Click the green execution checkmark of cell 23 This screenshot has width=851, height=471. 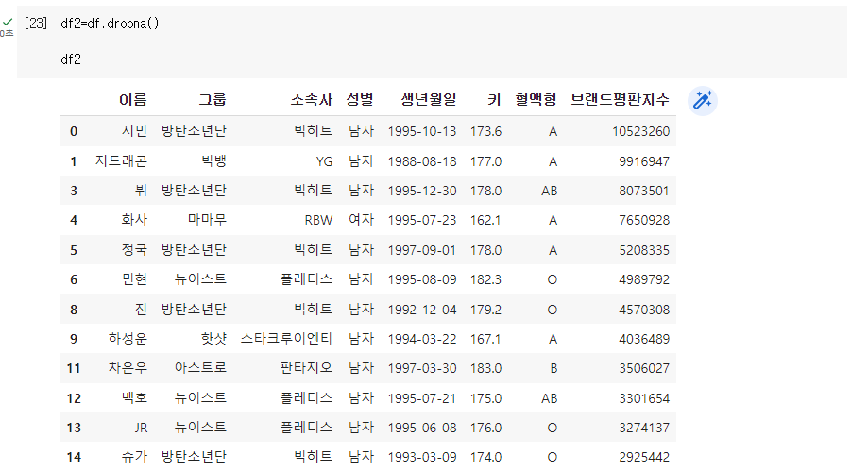[x=8, y=23]
